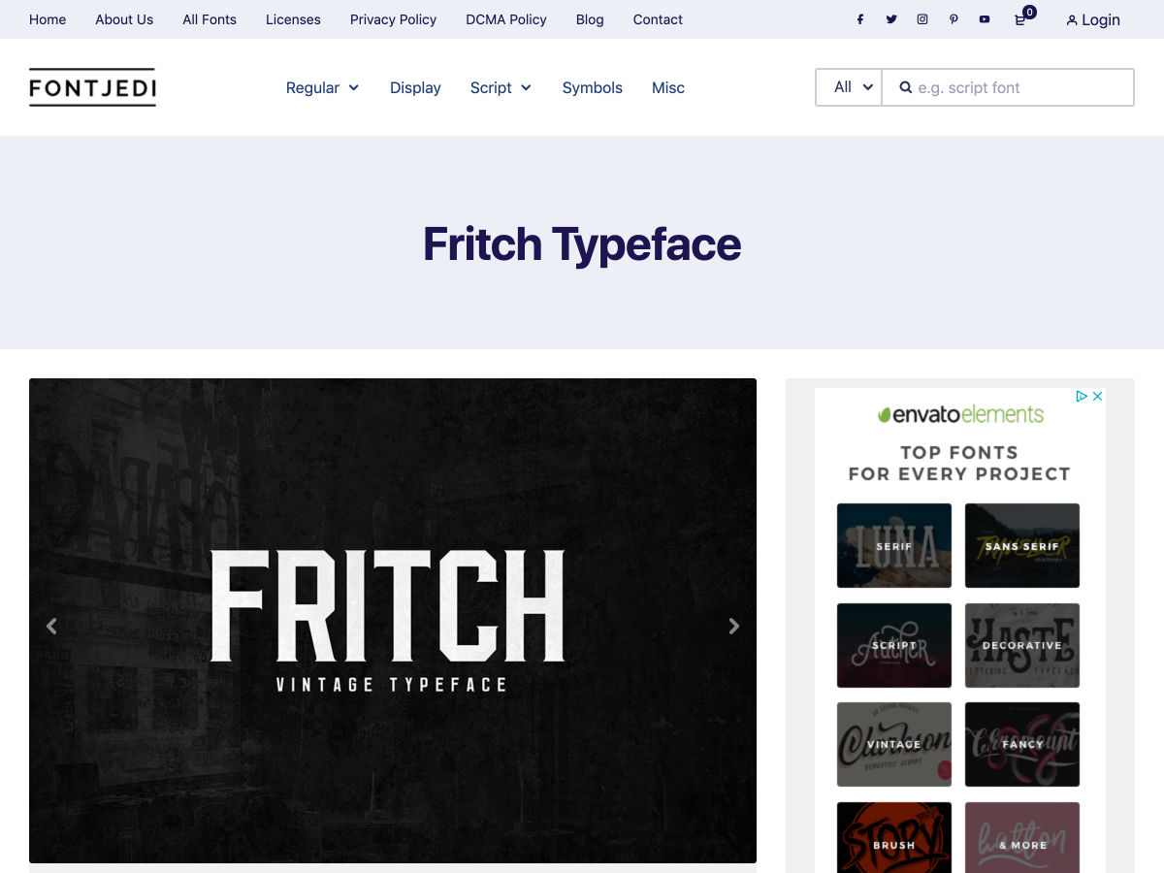This screenshot has height=873, width=1164.
Task: Click the FontJedi logo
Action: [x=92, y=87]
